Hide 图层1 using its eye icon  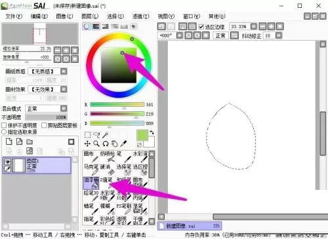8,162
